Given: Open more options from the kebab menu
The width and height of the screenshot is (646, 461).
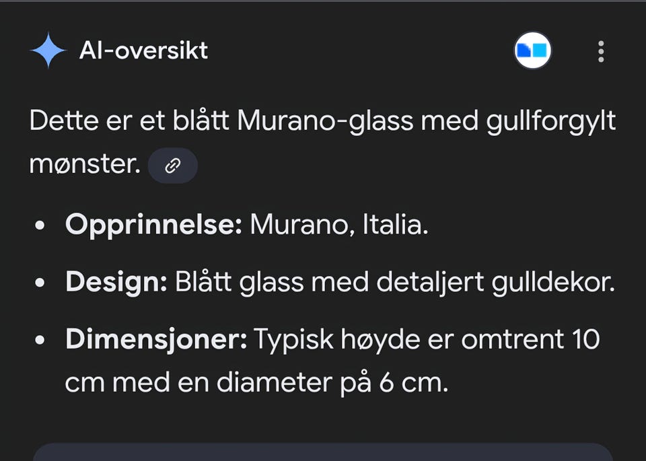Looking at the screenshot, I should point(600,51).
